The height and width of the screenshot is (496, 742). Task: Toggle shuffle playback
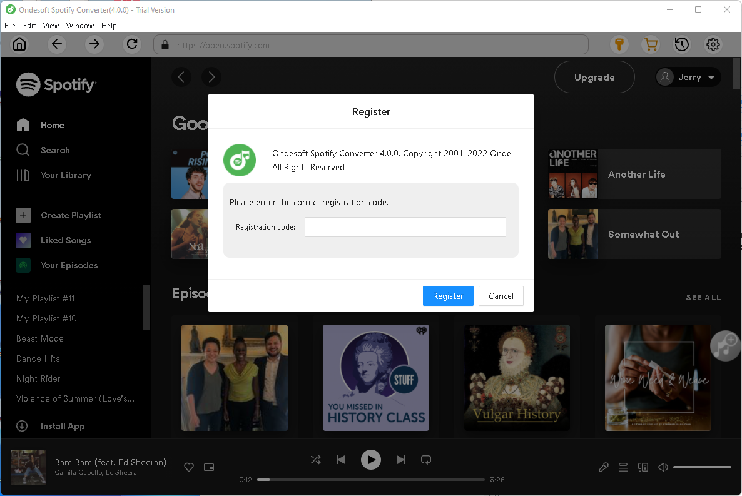(316, 460)
